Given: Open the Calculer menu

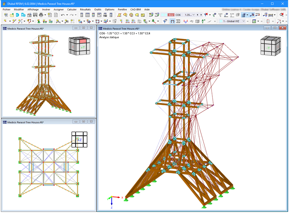Looking at the screenshot, I should (x=72, y=9).
